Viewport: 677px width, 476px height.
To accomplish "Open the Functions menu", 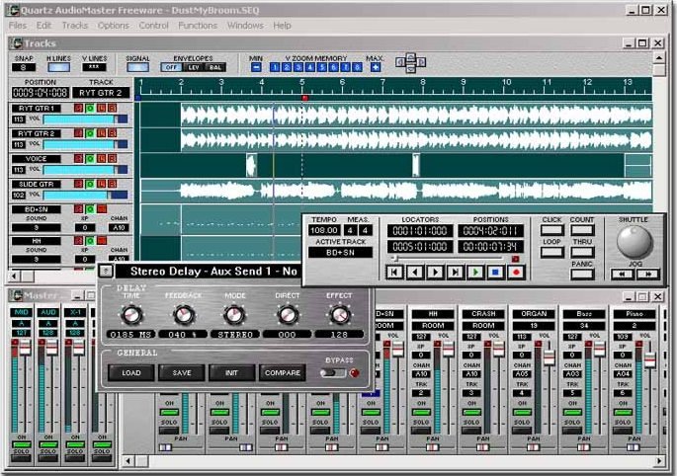I will [x=198, y=26].
